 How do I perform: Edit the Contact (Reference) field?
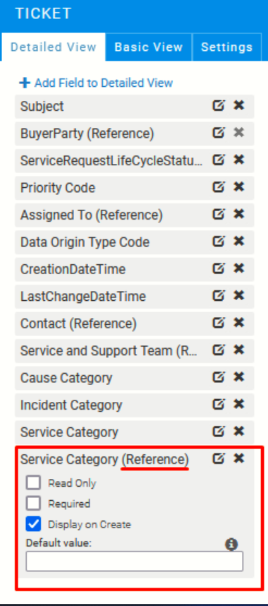[x=219, y=323]
